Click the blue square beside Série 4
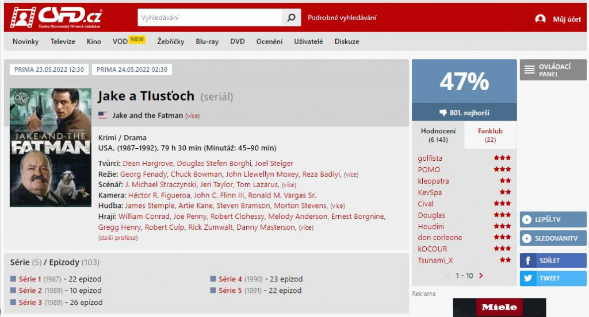 click(213, 279)
